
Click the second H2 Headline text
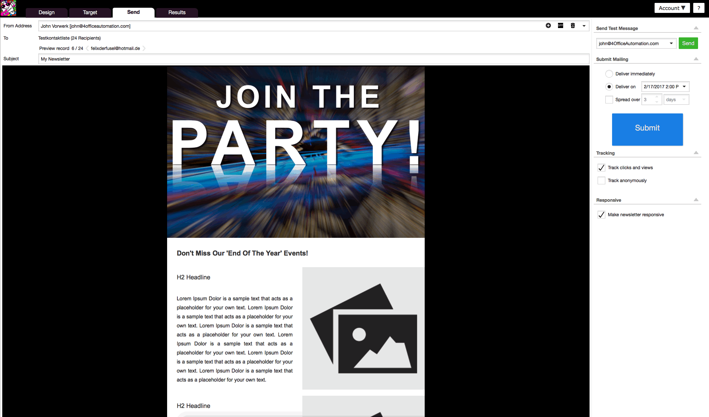pyautogui.click(x=194, y=406)
